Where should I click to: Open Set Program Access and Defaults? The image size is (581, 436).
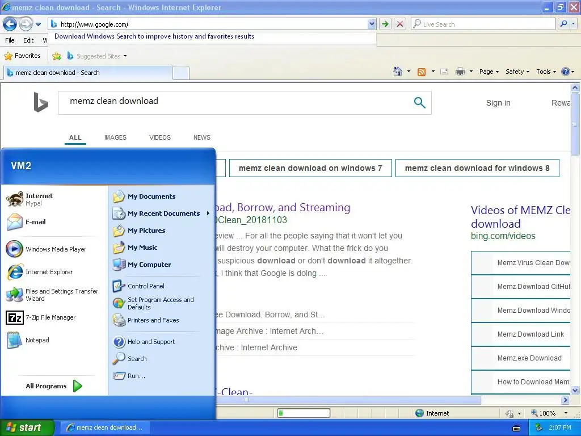(x=162, y=303)
